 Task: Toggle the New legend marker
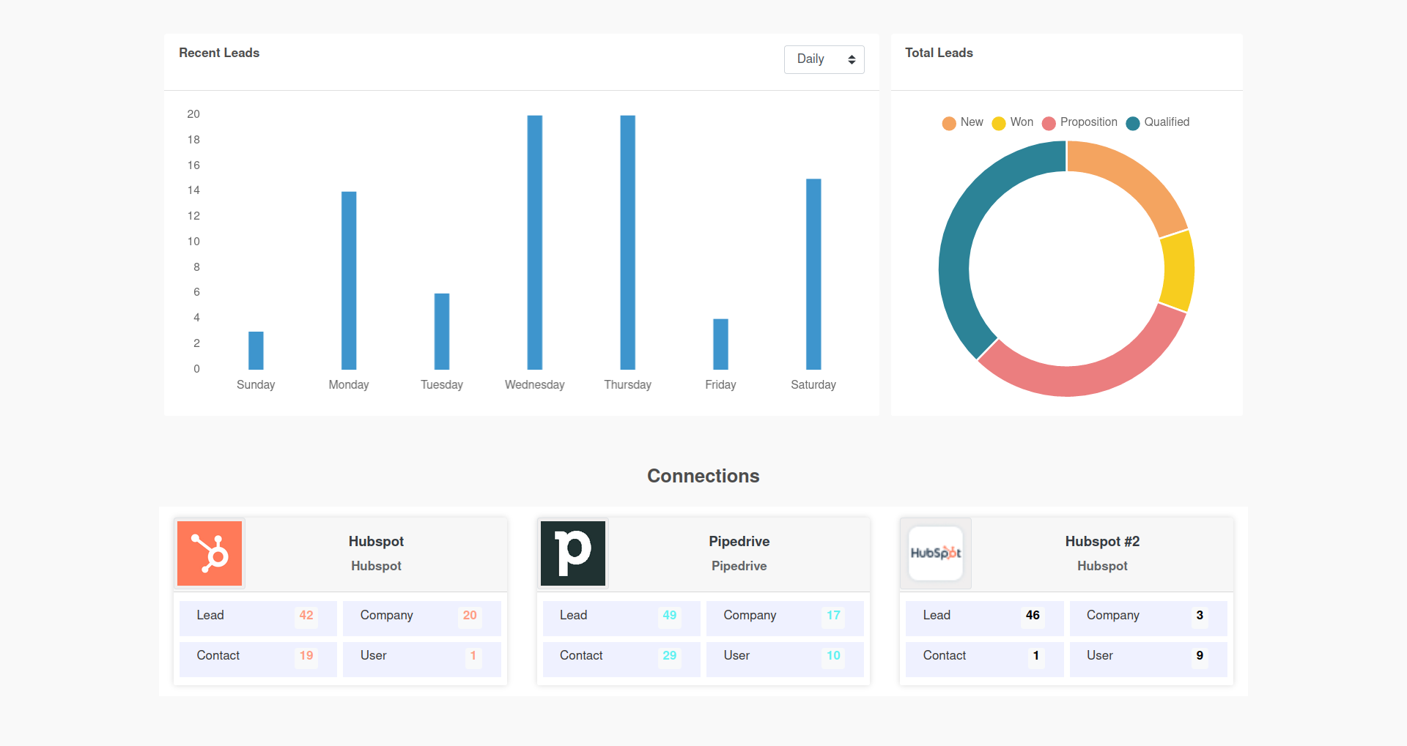(x=949, y=123)
